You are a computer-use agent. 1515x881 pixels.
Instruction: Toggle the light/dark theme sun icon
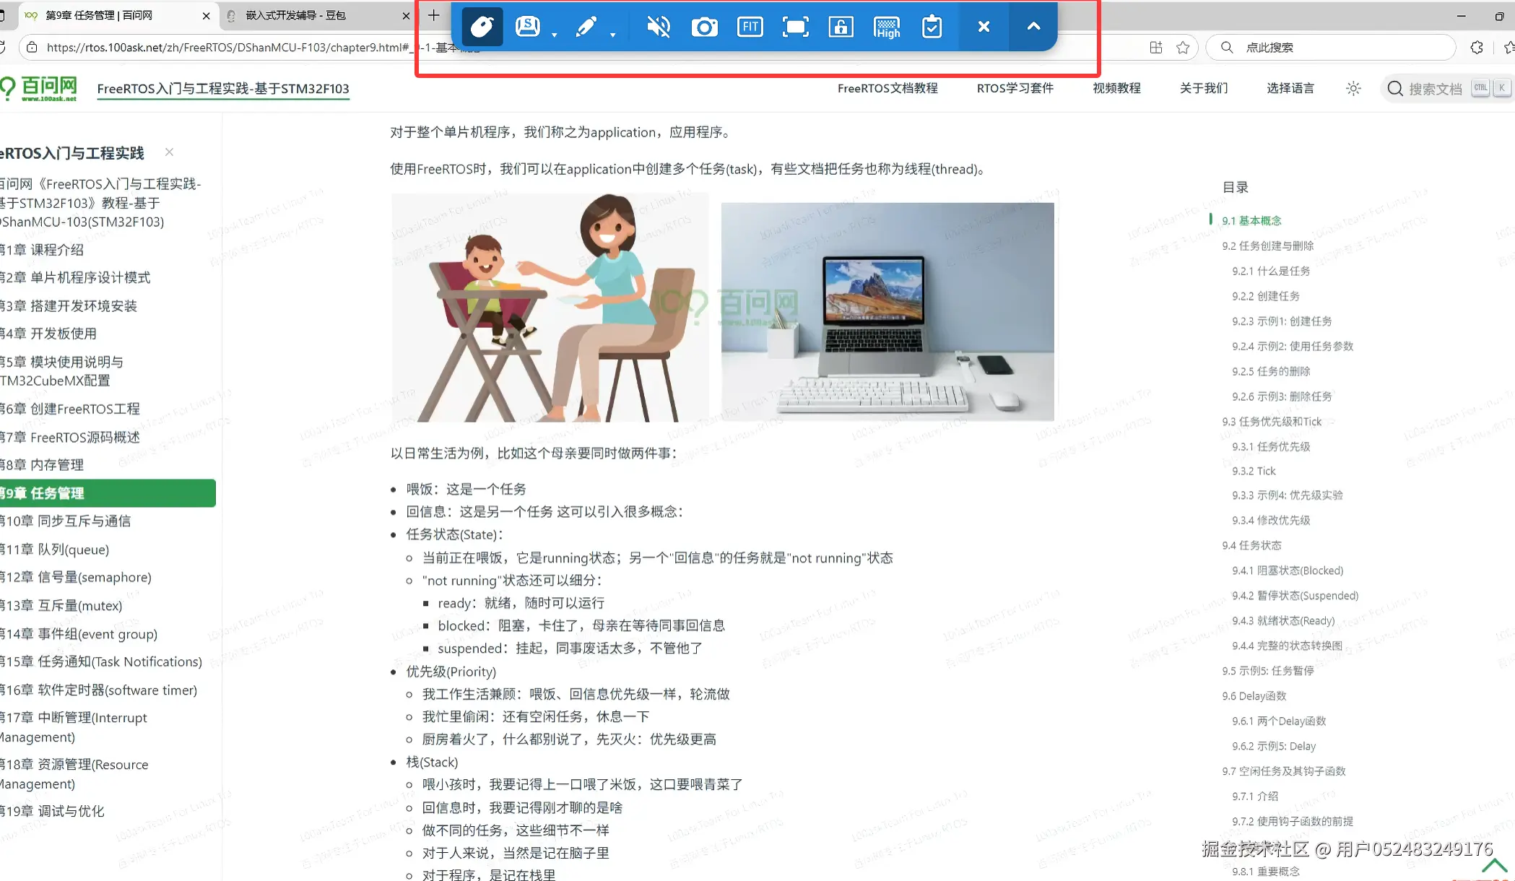tap(1353, 88)
